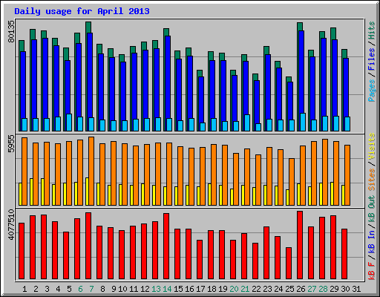Click the blue files bar above day 17
This screenshot has width=380, height=297.
pos(201,99)
